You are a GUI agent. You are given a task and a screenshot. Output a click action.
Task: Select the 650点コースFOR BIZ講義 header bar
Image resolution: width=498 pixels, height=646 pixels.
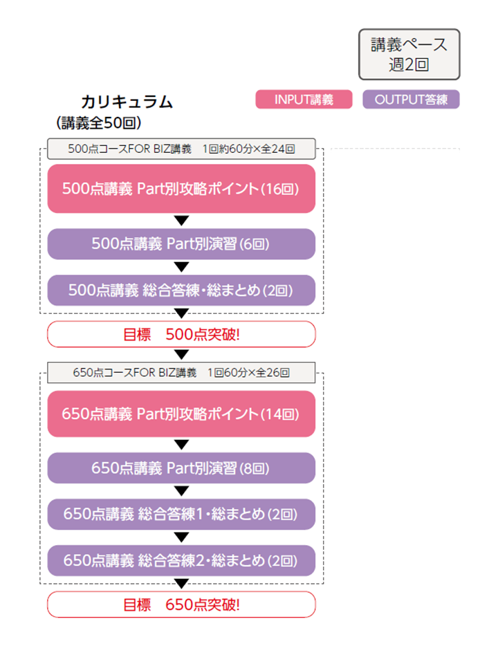coord(181,372)
